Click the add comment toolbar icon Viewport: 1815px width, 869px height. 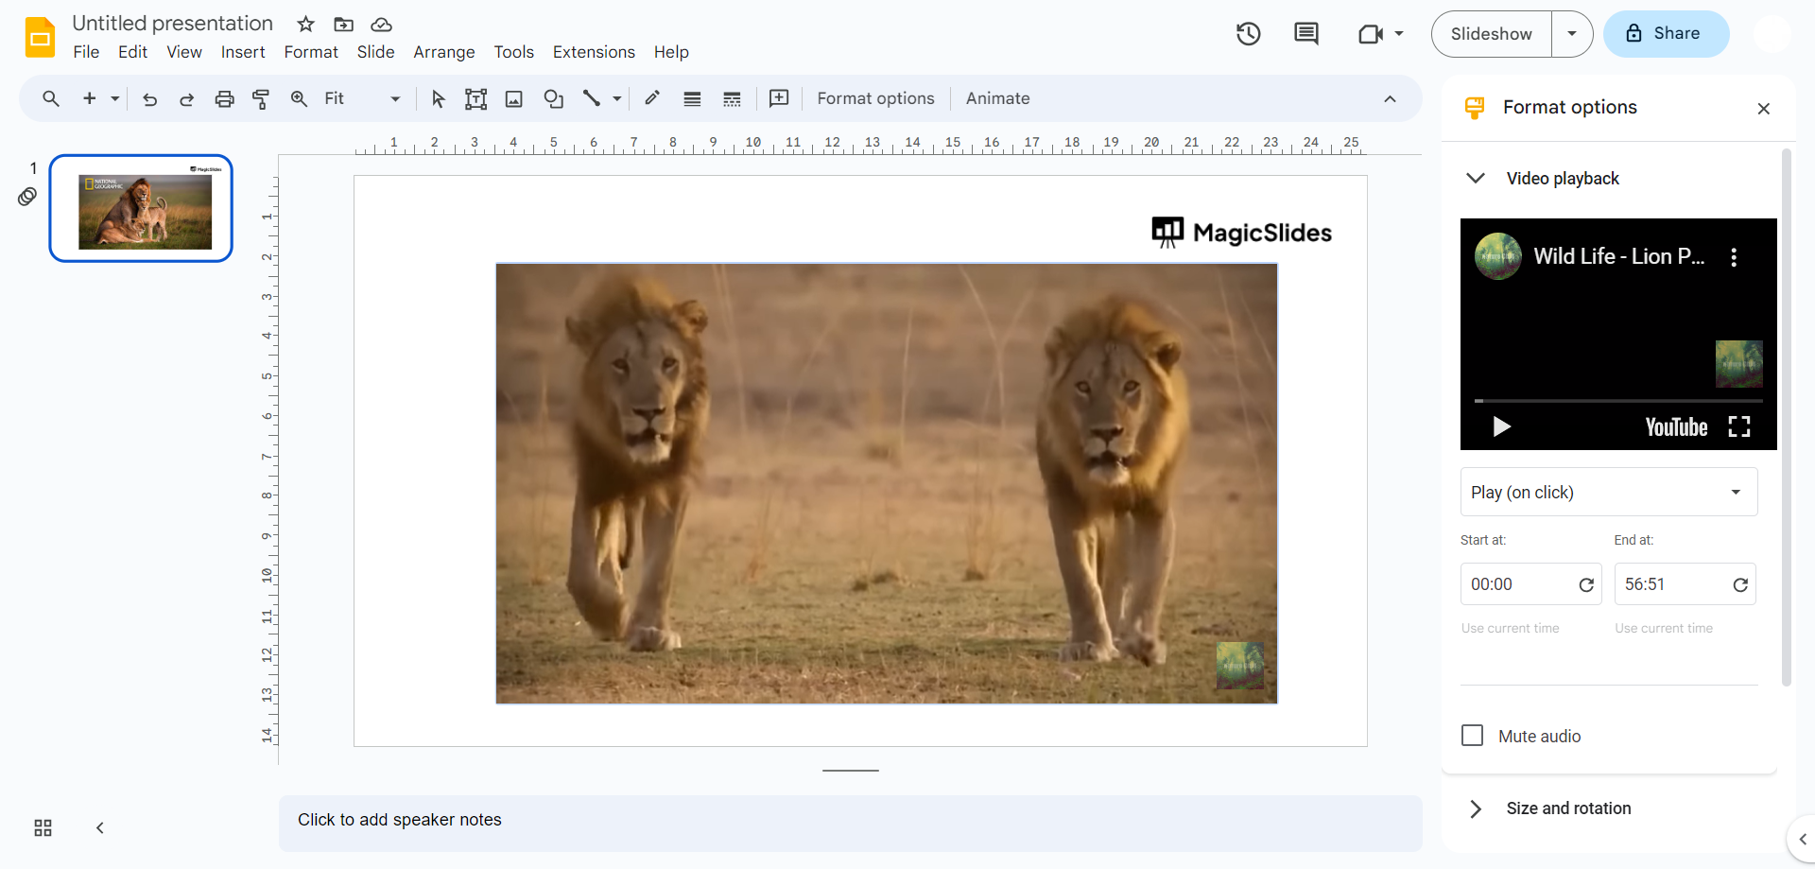tap(778, 99)
